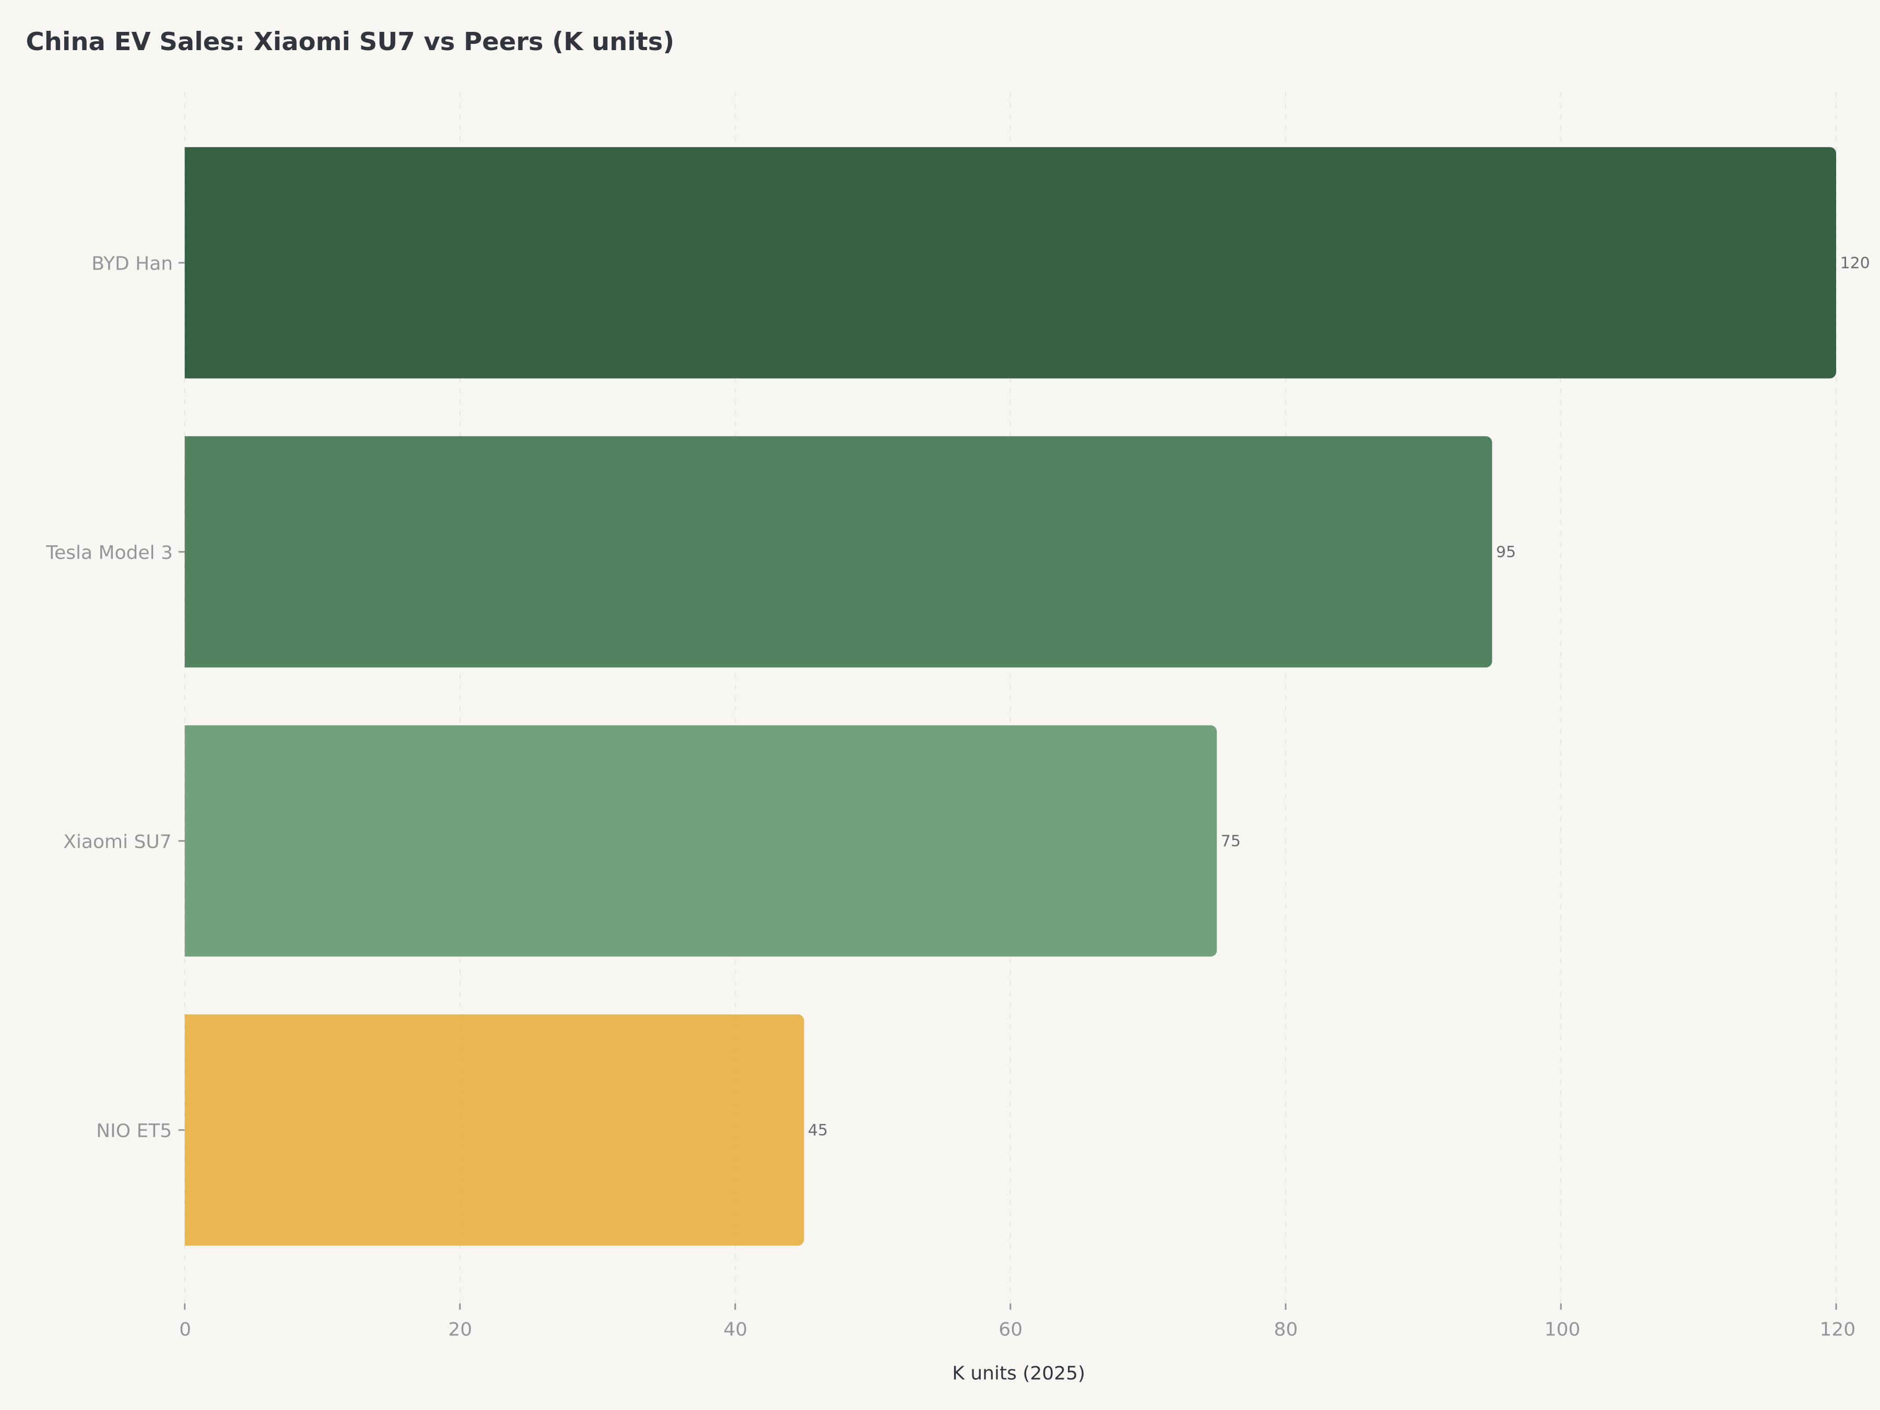Click the 100 tick label on x-axis
Viewport: 1880px width, 1410px height.
1561,1329
